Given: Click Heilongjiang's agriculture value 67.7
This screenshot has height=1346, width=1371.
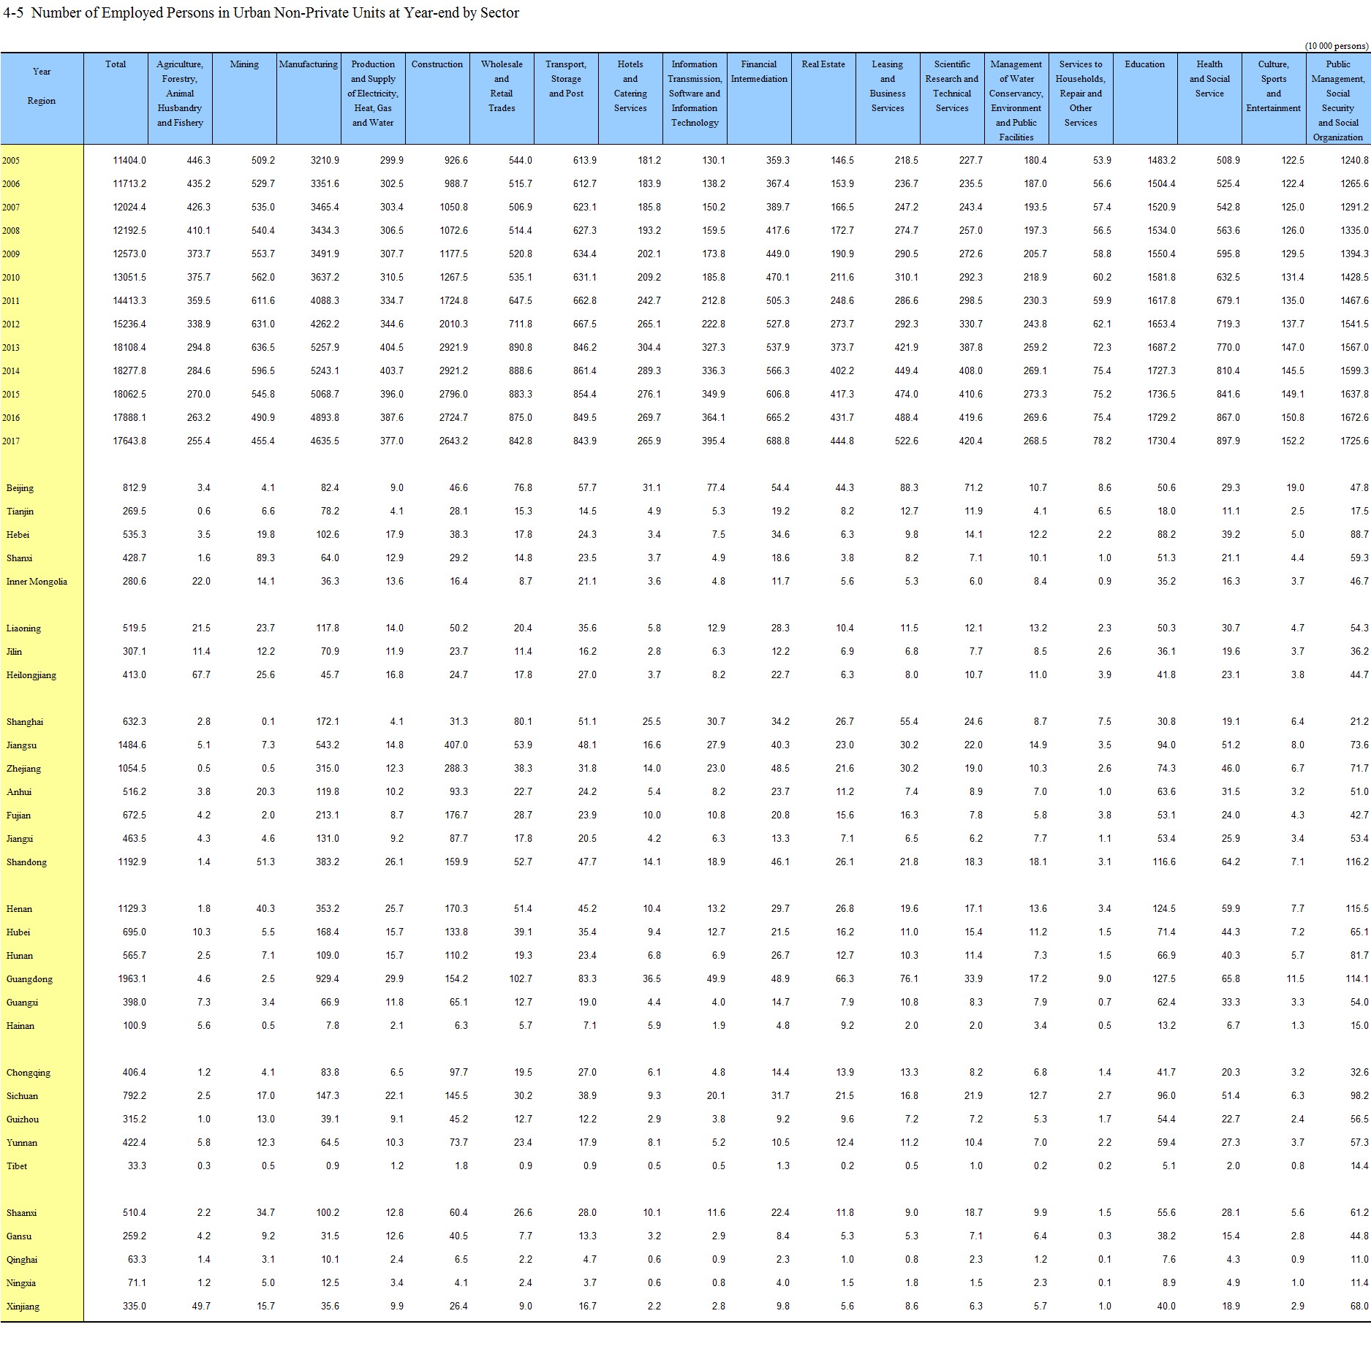Looking at the screenshot, I should 201,675.
